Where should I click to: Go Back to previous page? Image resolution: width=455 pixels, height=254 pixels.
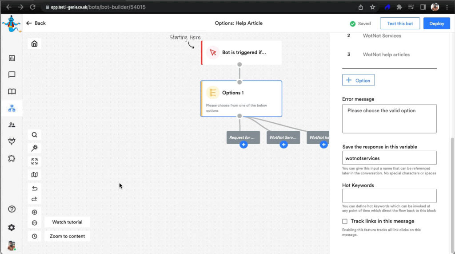tap(36, 23)
